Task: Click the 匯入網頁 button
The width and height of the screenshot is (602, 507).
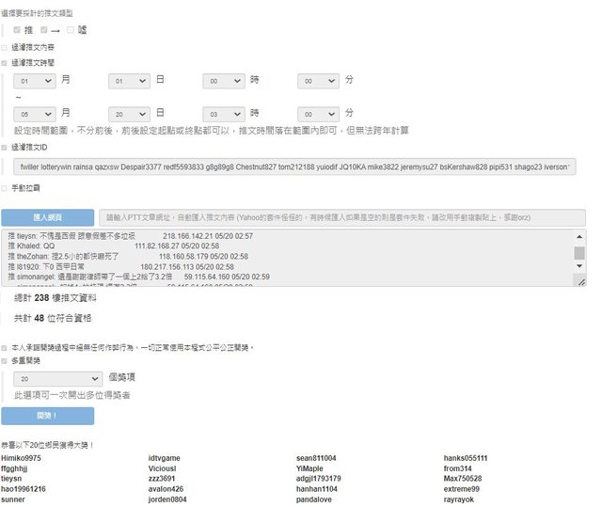Action: (48, 217)
